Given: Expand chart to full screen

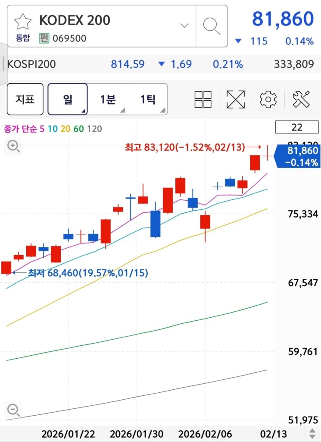Looking at the screenshot, I should coord(236,99).
